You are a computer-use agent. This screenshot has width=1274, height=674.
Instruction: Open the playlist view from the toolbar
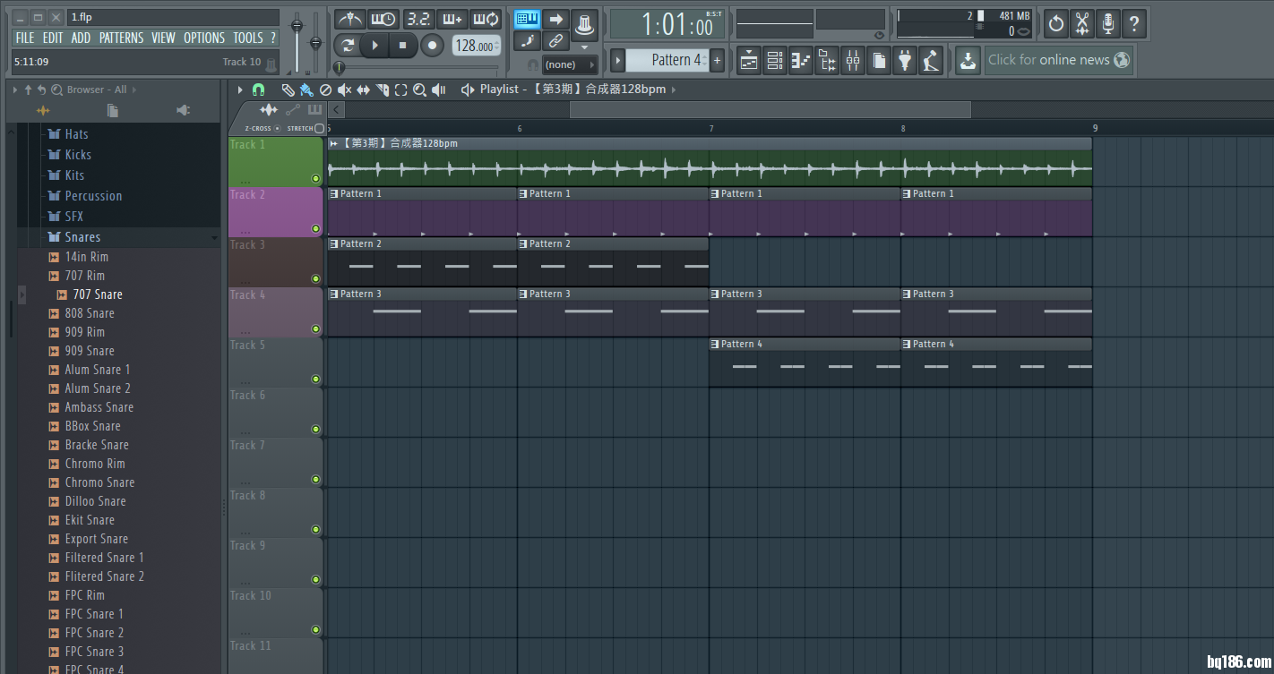(x=749, y=61)
